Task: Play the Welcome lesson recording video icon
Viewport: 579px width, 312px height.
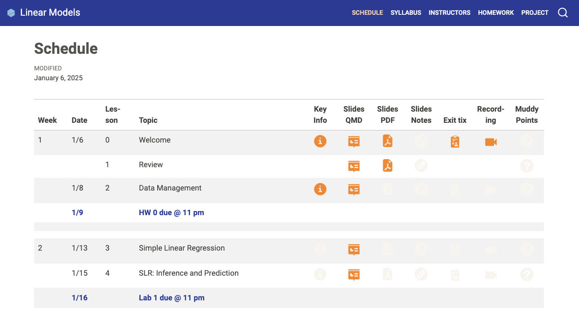Action: point(491,142)
